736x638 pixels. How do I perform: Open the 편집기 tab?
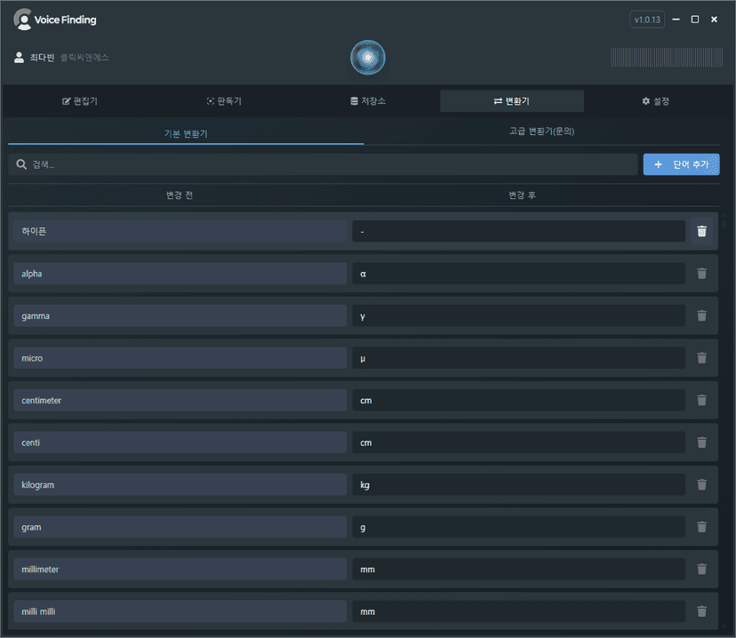(x=80, y=101)
